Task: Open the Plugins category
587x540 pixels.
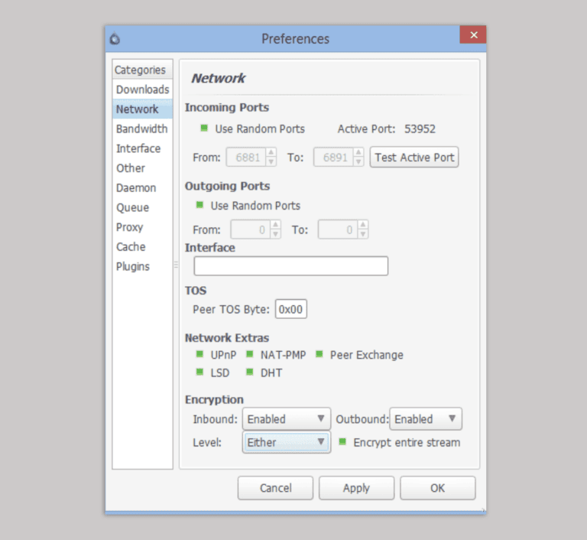Action: coord(133,266)
